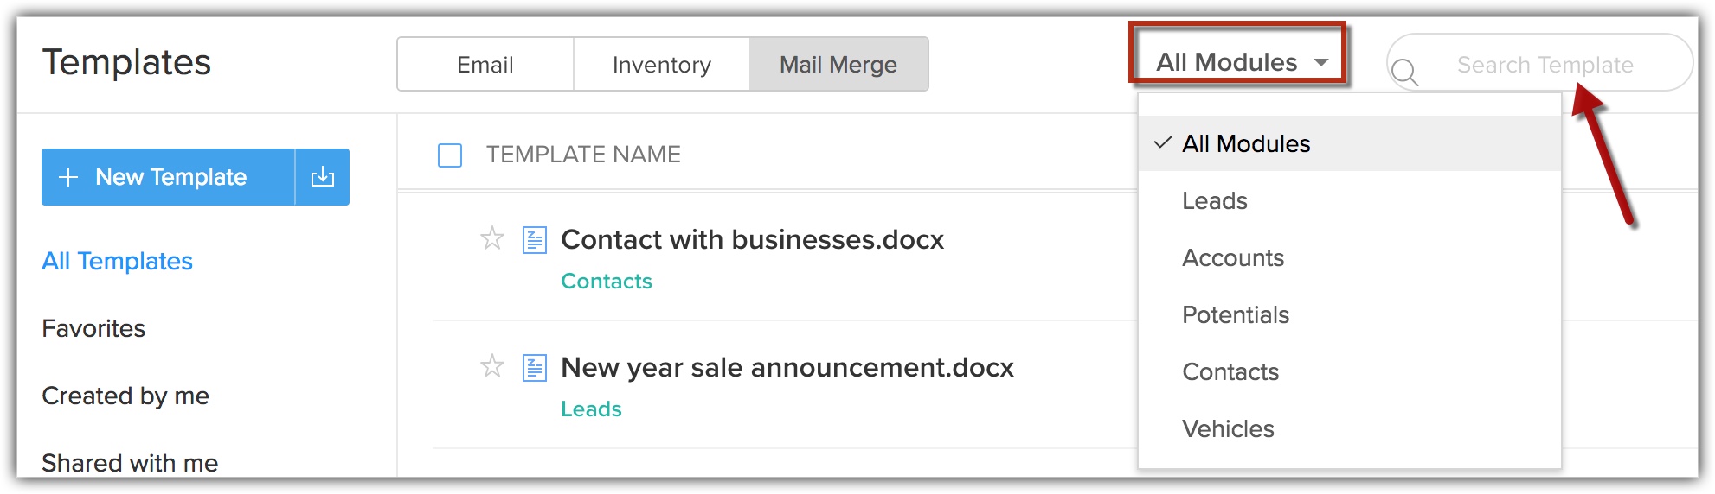Choose Leads from the modules list

coord(1215,201)
